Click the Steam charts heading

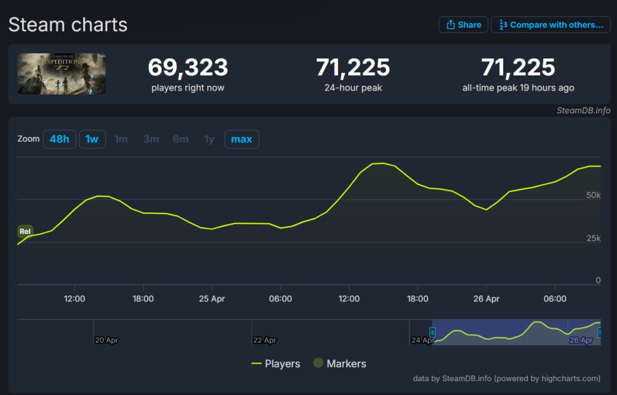68,24
